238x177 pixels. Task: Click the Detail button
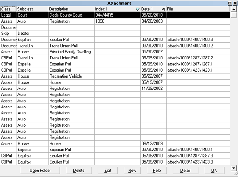coord(185,171)
